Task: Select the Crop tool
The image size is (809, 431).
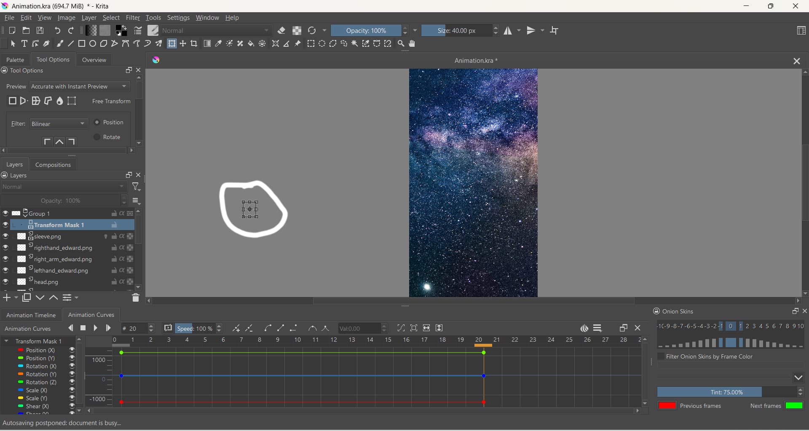Action: (194, 44)
